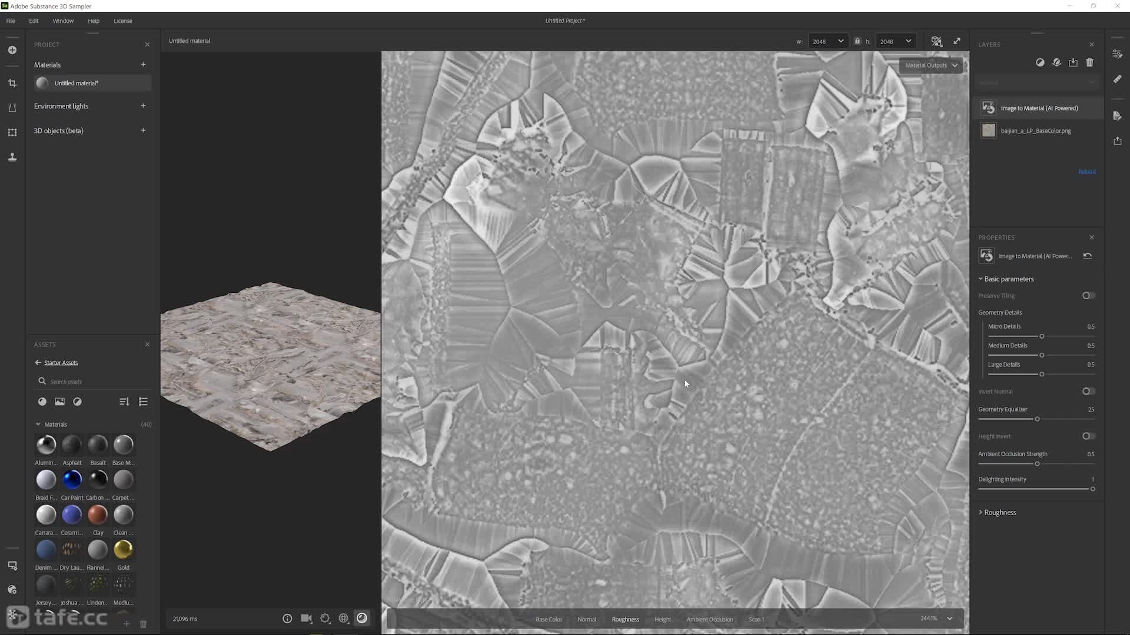Image resolution: width=1130 pixels, height=635 pixels.
Task: Adjust the Geometry Equalizer slider
Action: click(1037, 419)
